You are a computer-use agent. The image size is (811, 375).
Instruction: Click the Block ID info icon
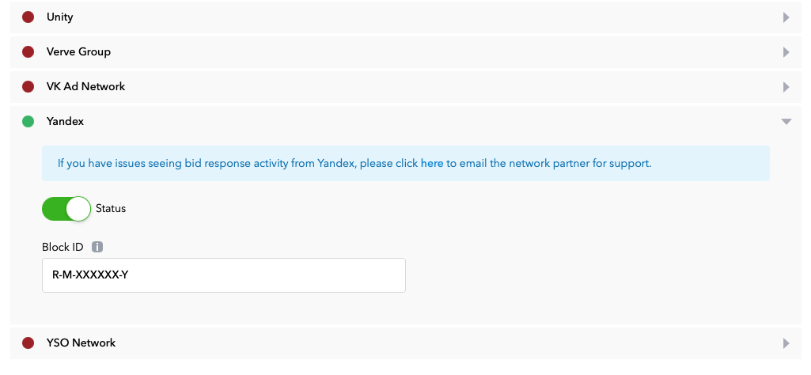[x=97, y=247]
